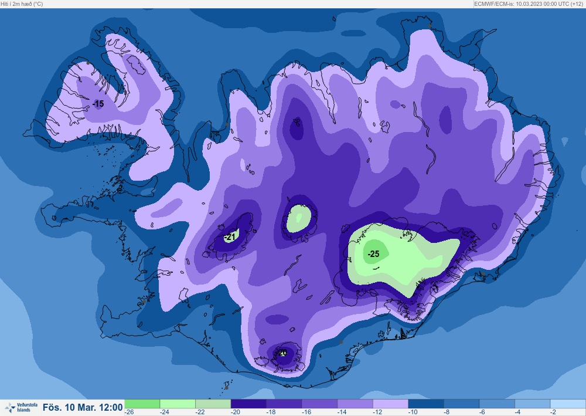This screenshot has width=586, height=416.
Task: Click the '-15' temperature label in the Westfjords
Action: [98, 104]
